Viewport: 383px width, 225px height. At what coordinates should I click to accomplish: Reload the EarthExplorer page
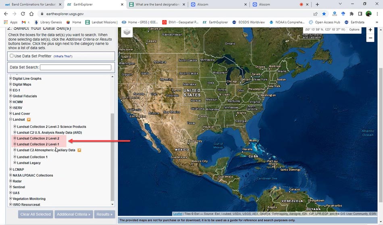[x=23, y=14]
